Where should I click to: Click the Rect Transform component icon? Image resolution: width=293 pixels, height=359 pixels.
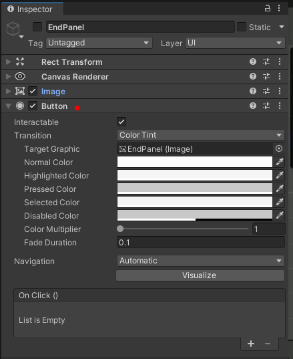(20, 62)
